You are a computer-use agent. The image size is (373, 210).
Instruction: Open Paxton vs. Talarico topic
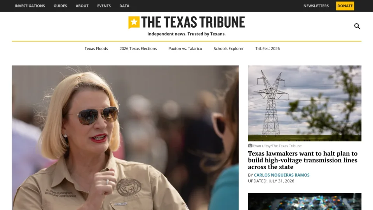pyautogui.click(x=185, y=49)
